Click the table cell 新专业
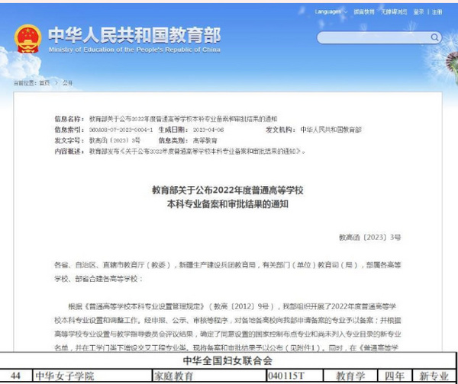458x384 pixels. (434, 376)
